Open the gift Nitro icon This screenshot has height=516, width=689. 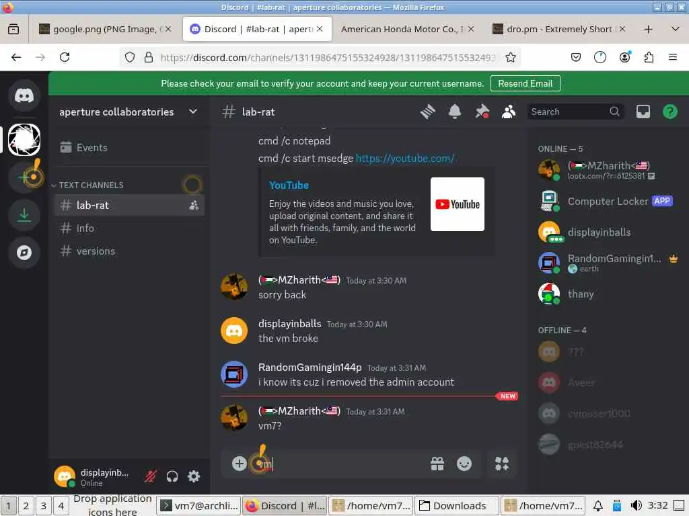437,464
